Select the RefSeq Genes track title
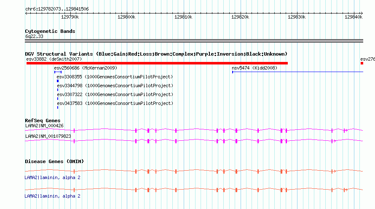Image resolution: width=375 pixels, height=209 pixels. [x=43, y=121]
